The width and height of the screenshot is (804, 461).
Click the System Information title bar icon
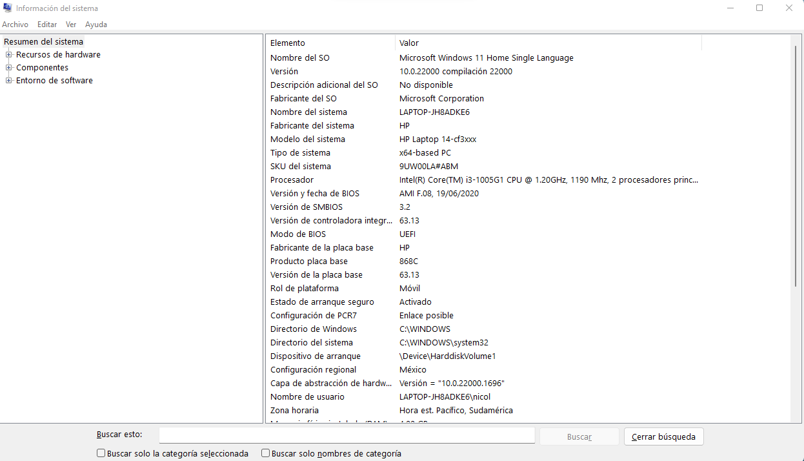tap(8, 8)
